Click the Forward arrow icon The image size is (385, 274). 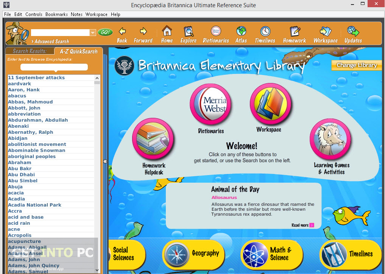click(x=143, y=31)
